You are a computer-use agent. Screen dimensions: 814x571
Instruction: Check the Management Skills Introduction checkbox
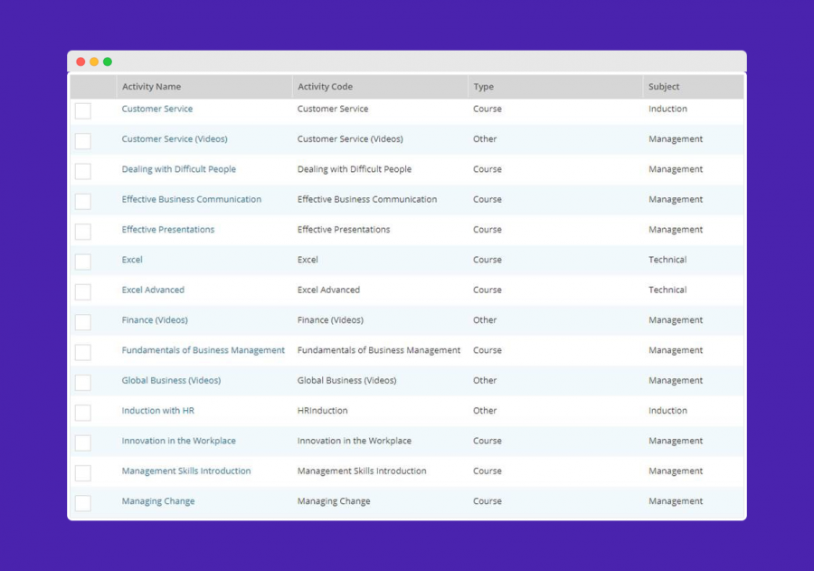[x=83, y=472]
